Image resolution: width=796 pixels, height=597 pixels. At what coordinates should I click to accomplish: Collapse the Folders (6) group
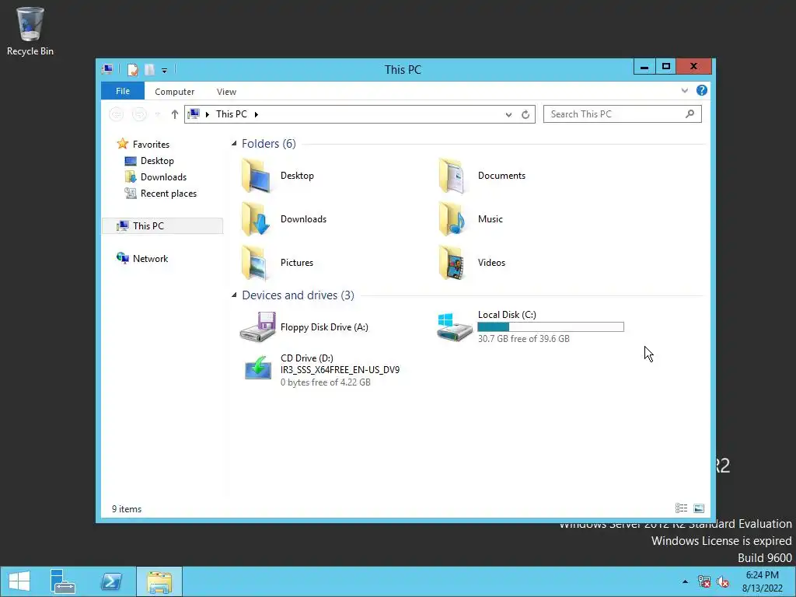point(234,144)
